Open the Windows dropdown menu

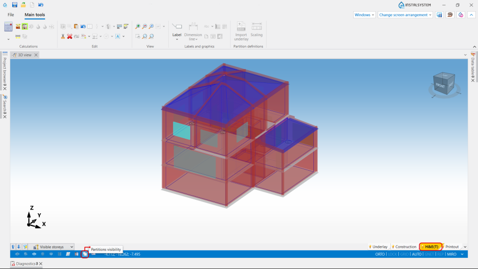[x=364, y=15]
